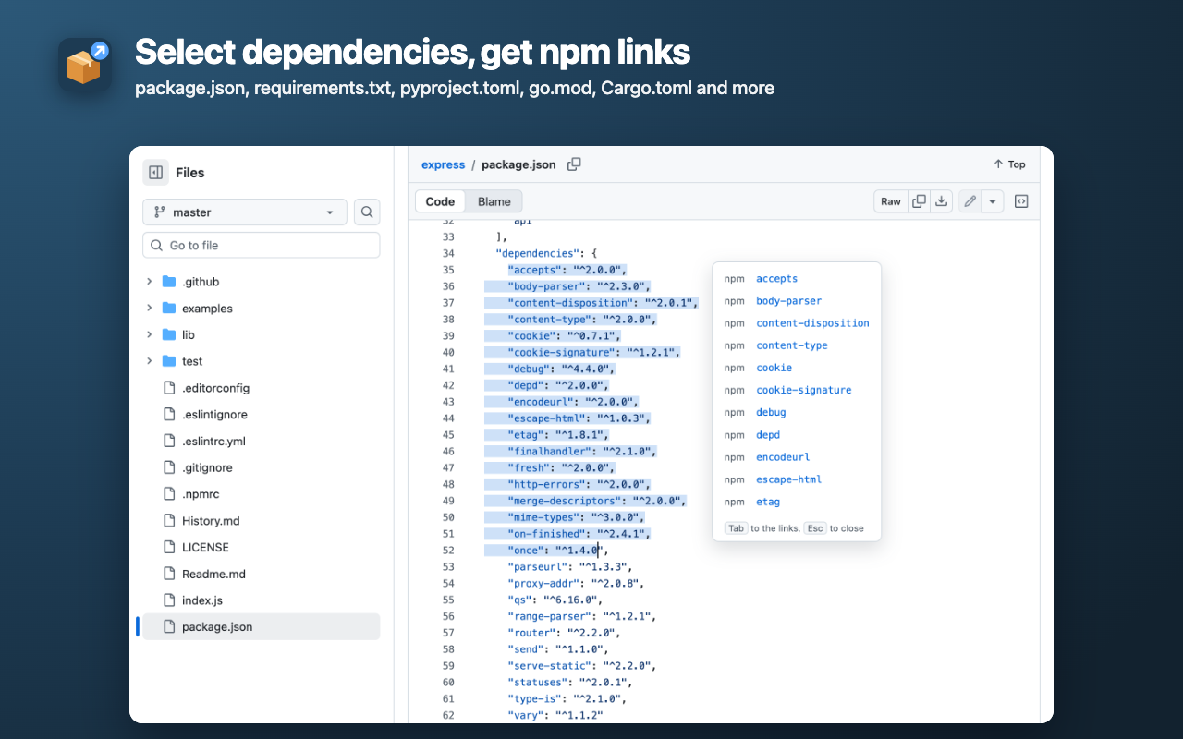Switch to the Blame tab
The width and height of the screenshot is (1183, 739).
pyautogui.click(x=494, y=201)
